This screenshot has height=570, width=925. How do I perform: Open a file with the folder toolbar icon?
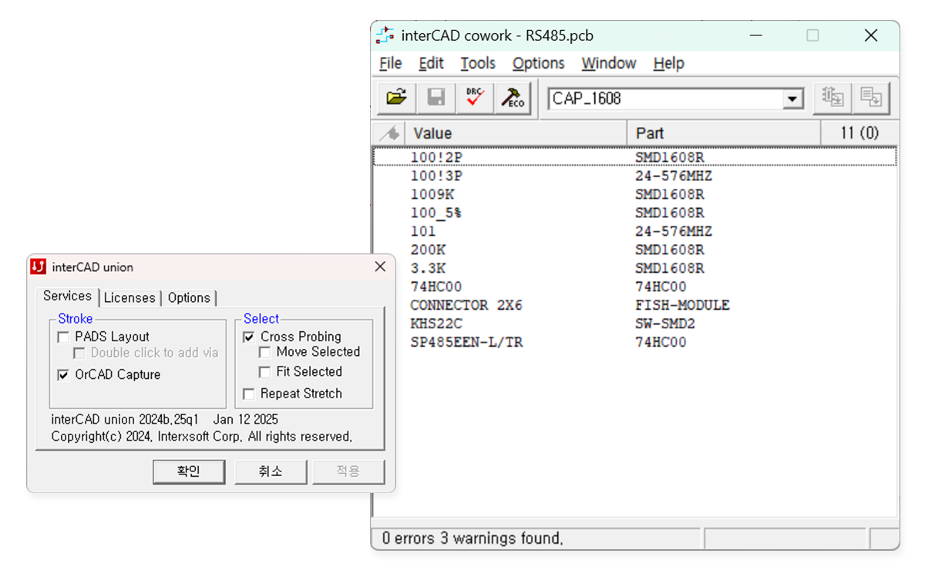coord(396,98)
